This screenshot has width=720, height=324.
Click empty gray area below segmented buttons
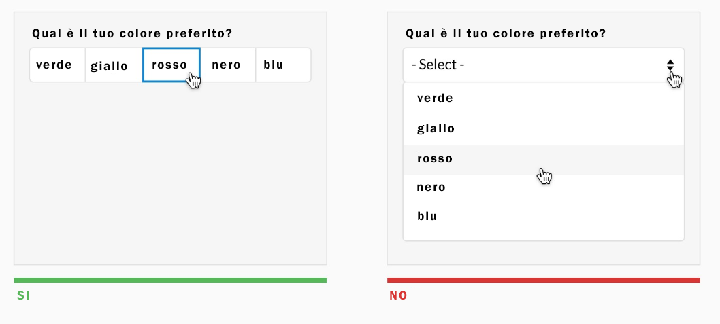click(x=170, y=174)
